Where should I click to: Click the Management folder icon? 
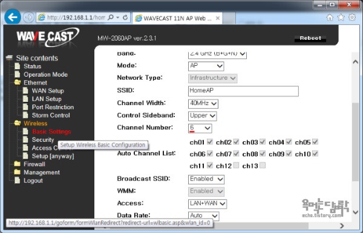pos(18,172)
